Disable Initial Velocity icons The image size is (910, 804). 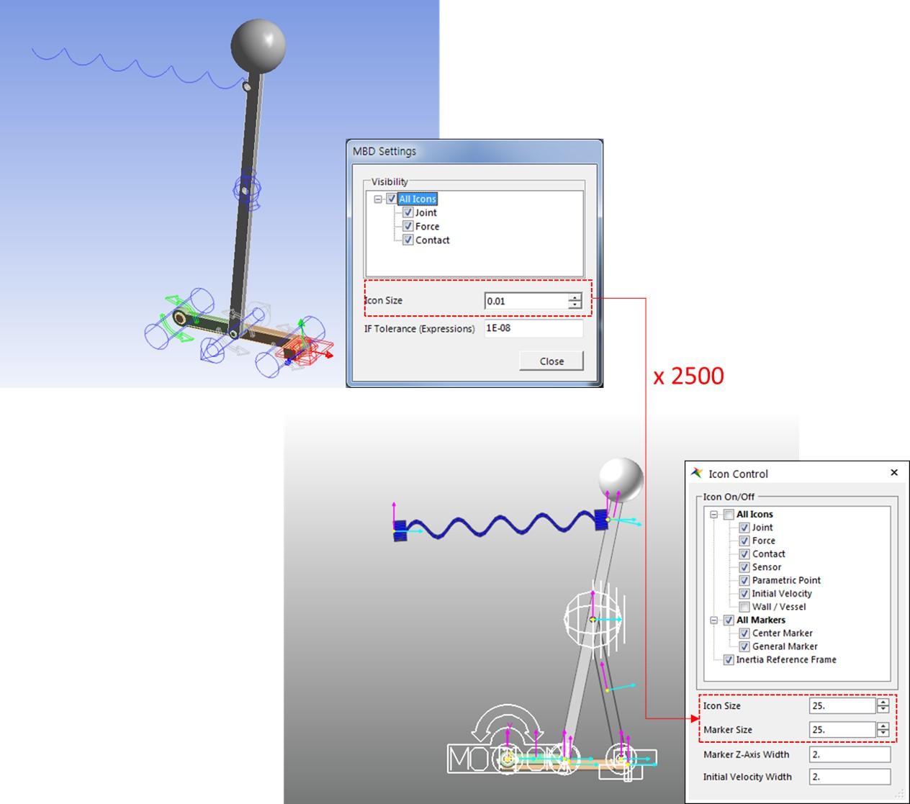(x=745, y=593)
